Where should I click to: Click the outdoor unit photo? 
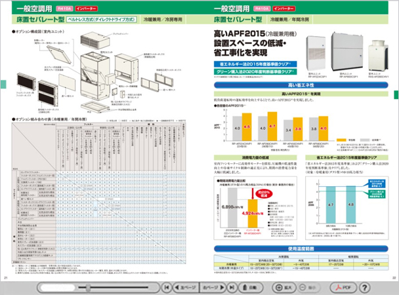(379, 55)
